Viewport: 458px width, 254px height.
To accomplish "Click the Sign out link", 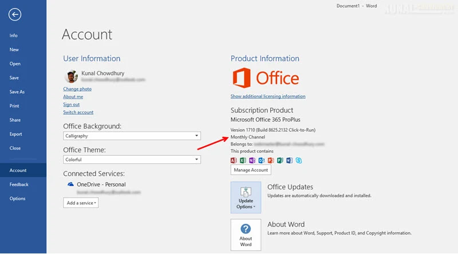I will pyautogui.click(x=71, y=104).
